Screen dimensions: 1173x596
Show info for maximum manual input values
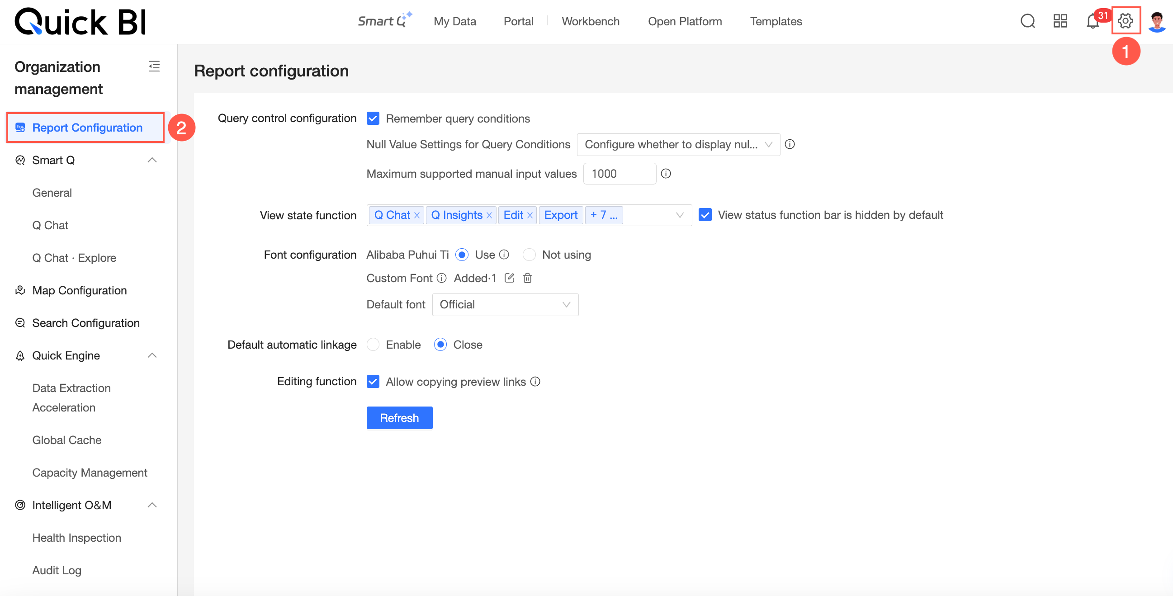pyautogui.click(x=666, y=174)
